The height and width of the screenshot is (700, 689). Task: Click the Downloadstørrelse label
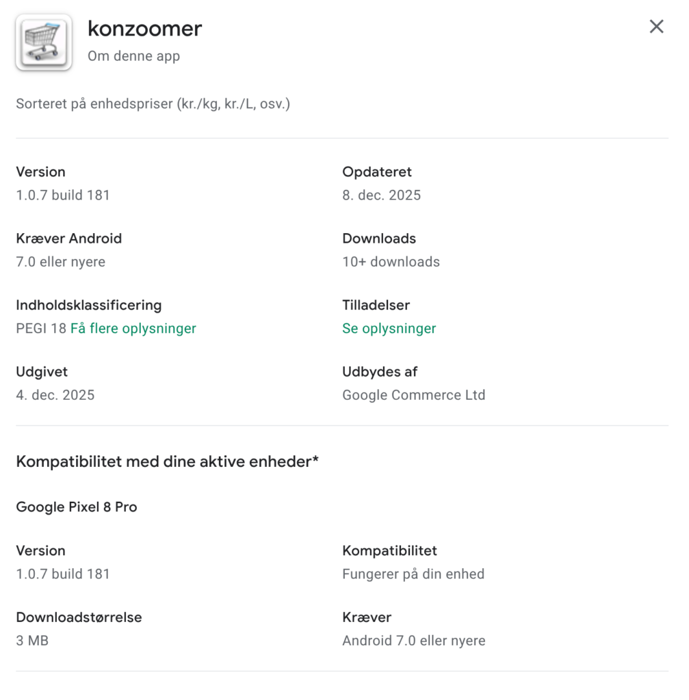pyautogui.click(x=79, y=617)
